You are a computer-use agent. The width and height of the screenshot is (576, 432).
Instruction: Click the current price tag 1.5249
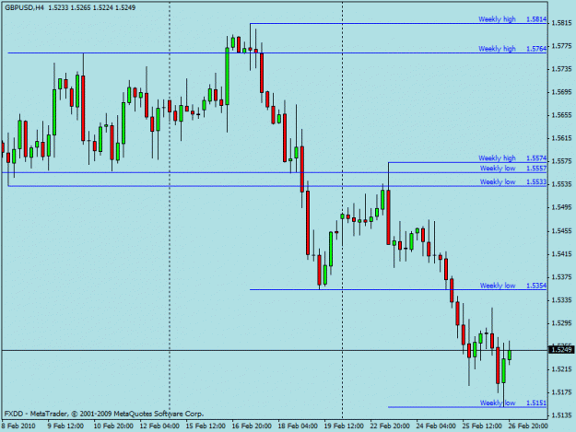561,350
